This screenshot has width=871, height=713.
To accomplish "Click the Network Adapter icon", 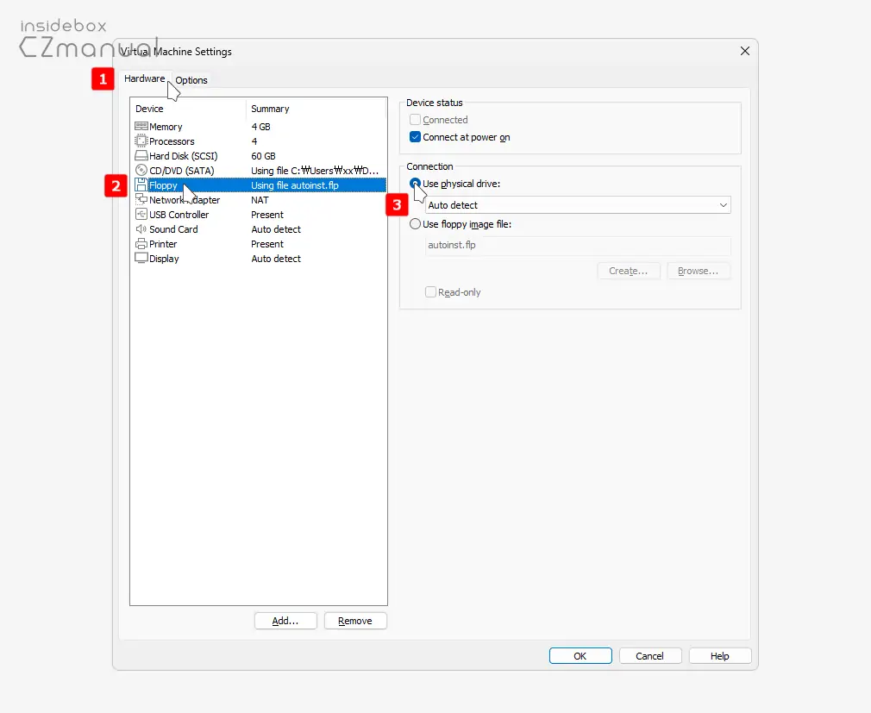I will [141, 199].
